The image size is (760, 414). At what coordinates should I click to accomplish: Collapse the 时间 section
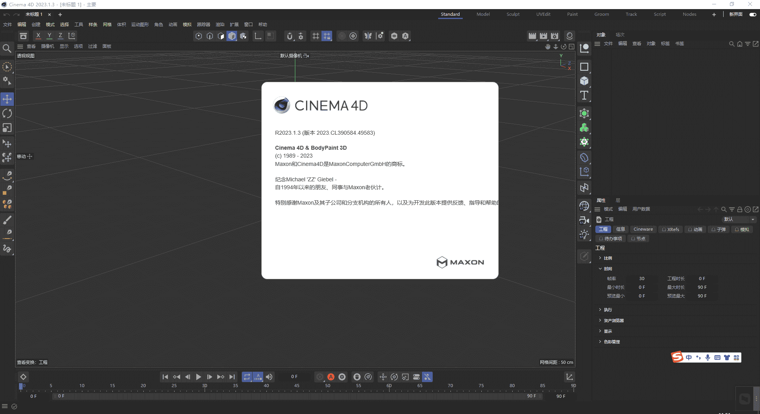pyautogui.click(x=607, y=269)
